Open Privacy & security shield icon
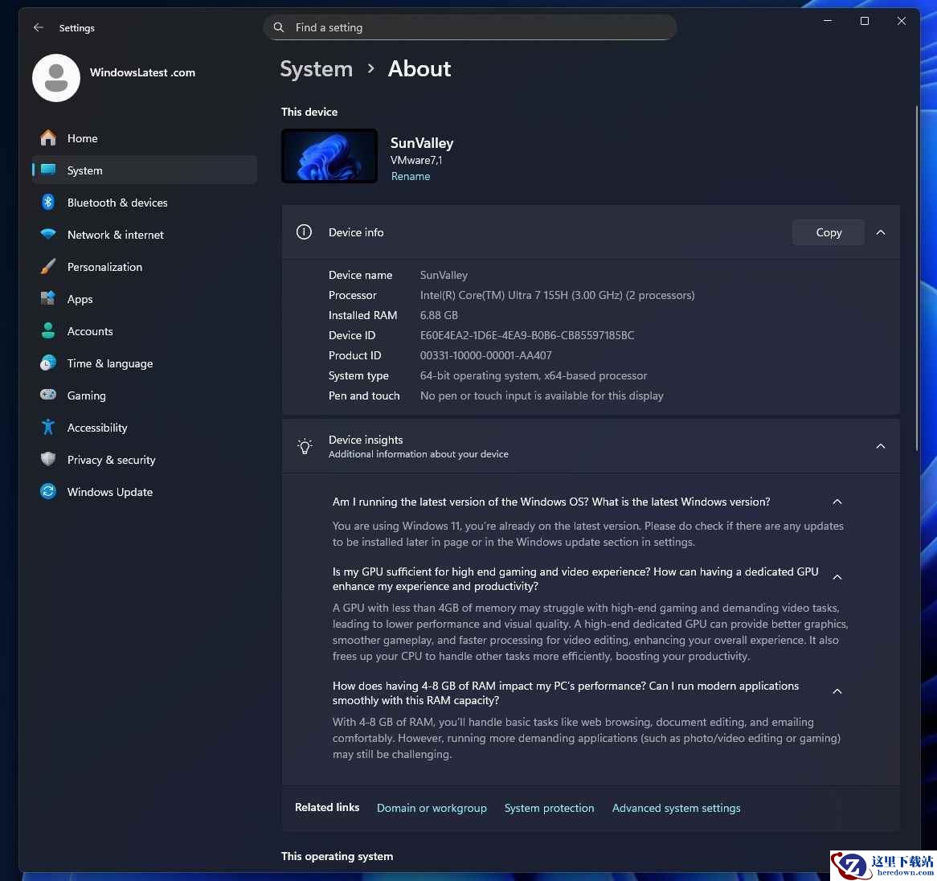Screen dimensions: 937x881 coord(47,459)
